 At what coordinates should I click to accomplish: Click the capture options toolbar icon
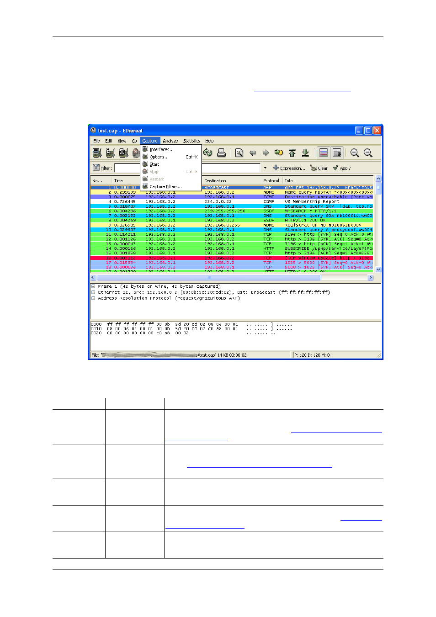tap(110, 153)
